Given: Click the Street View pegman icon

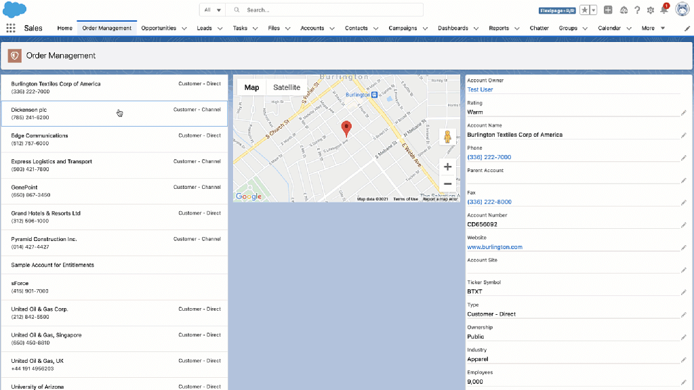Looking at the screenshot, I should coord(447,137).
